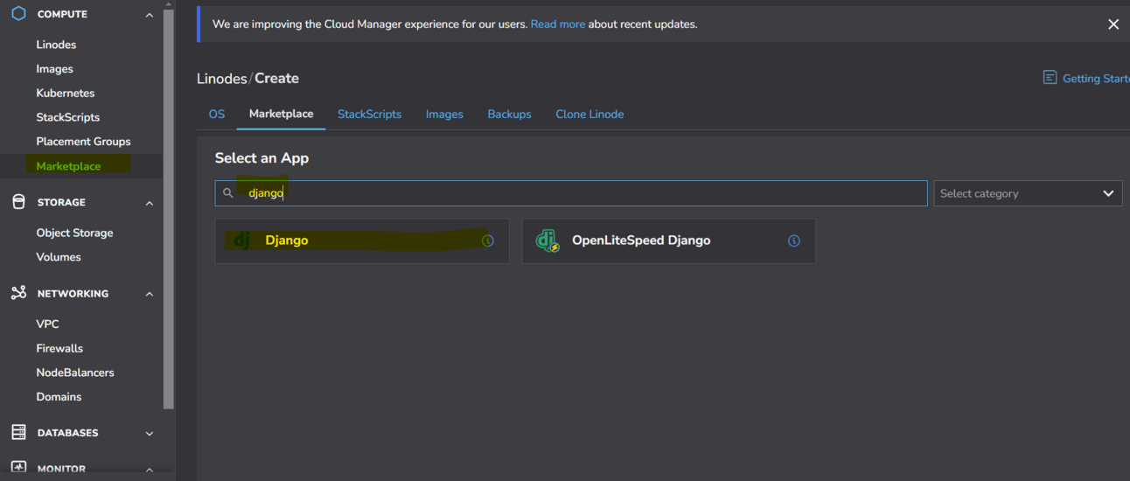
Task: Select the OpenLiteSpeed Django app card
Action: pyautogui.click(x=668, y=240)
